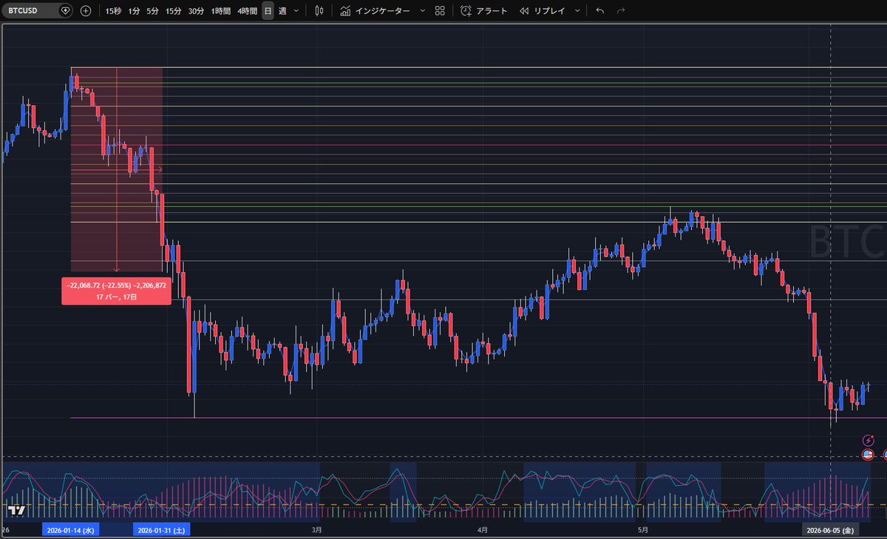Click the TradingView logo on the chart

click(16, 509)
